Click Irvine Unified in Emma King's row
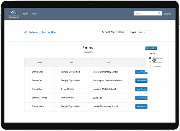The height and width of the screenshot is (131, 180). 68,89
